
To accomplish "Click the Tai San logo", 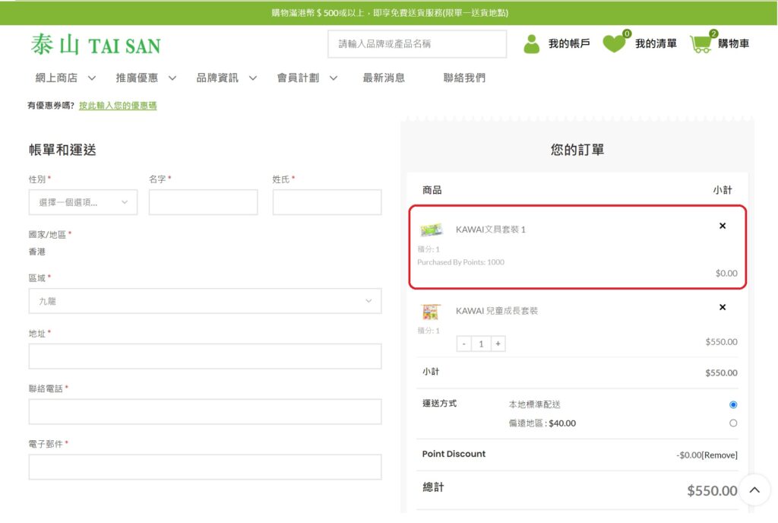I will tap(96, 44).
